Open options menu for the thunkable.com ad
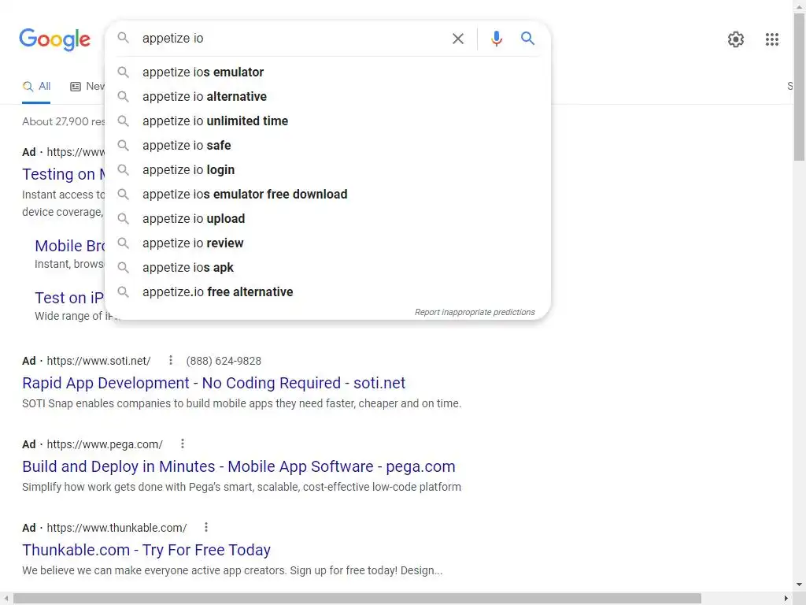This screenshot has height=605, width=806. click(x=206, y=528)
